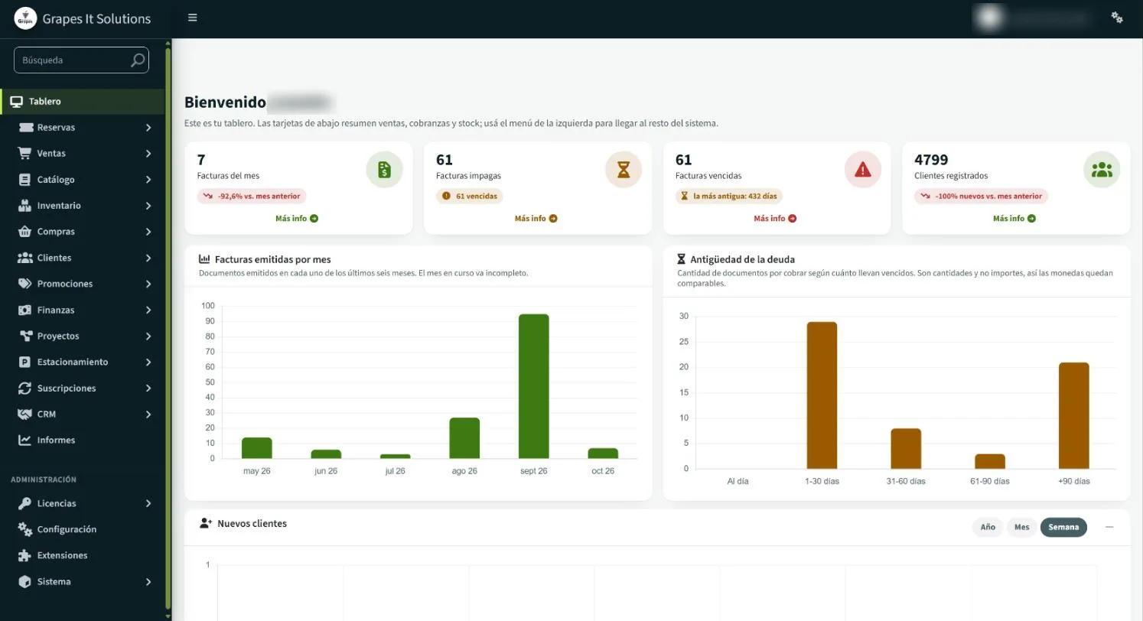Expand the Reservas submenu chevron
This screenshot has height=621, width=1143.
148,128
